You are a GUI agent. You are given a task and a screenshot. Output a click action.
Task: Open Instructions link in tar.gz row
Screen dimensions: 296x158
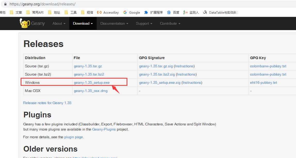184,66
